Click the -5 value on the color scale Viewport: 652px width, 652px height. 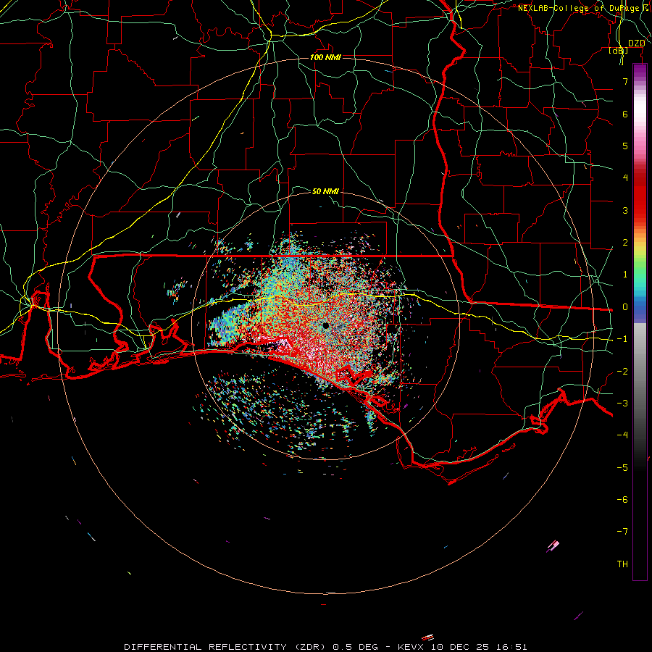(622, 468)
